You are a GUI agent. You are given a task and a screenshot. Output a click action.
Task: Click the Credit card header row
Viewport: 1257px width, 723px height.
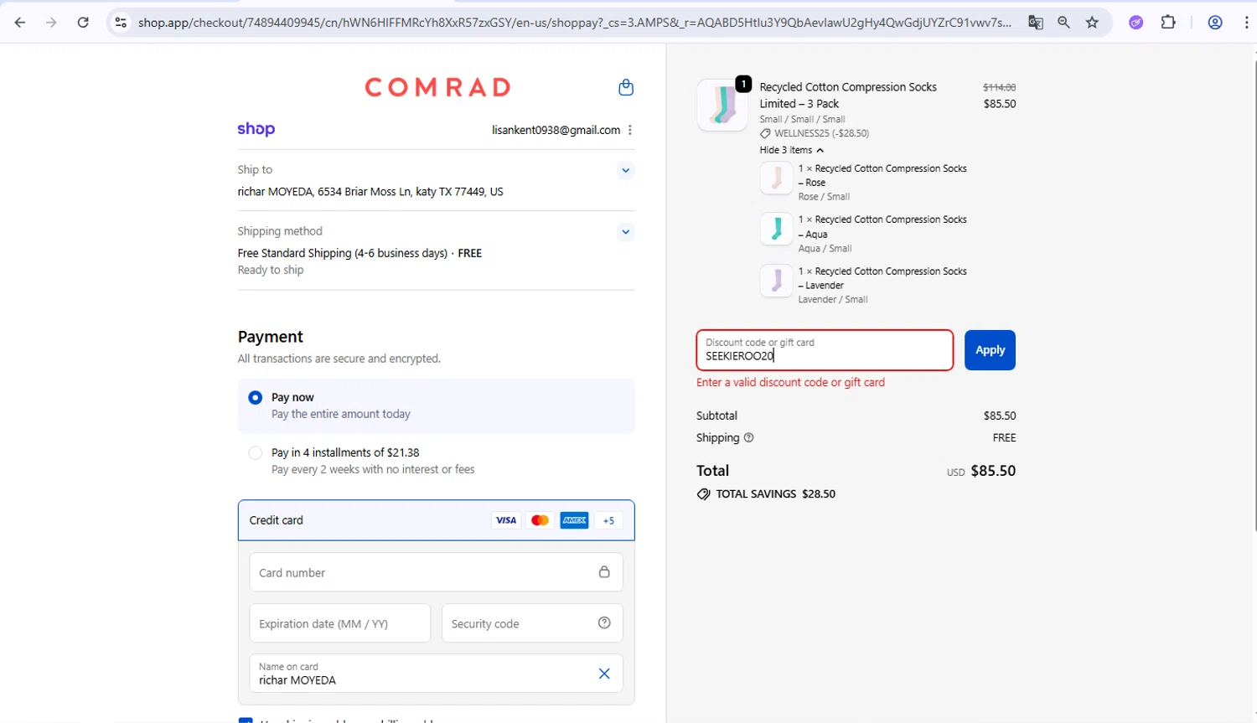pos(436,520)
